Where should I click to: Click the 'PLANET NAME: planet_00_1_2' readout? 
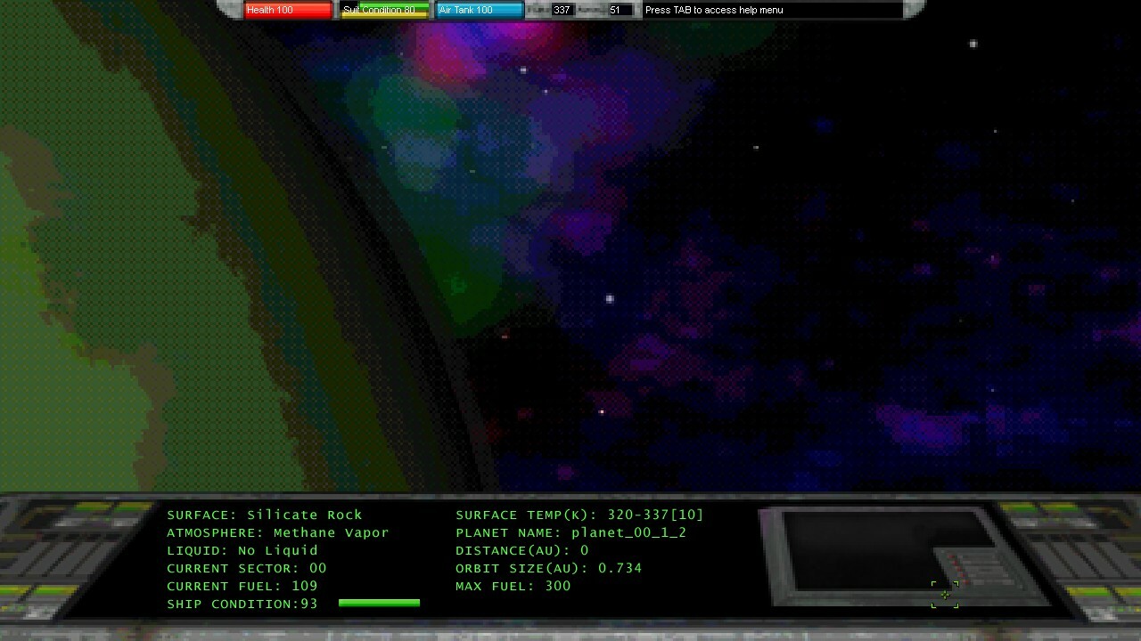[571, 532]
